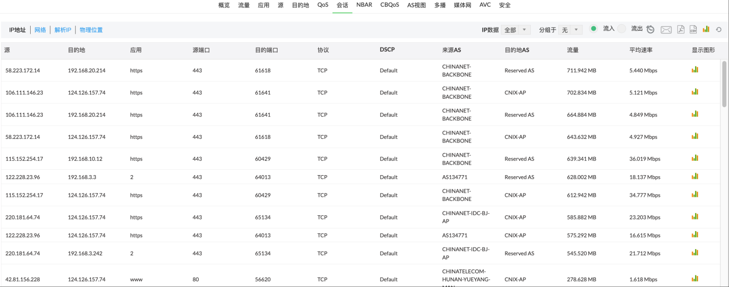This screenshot has width=729, height=287.
Task: Switch to the 应用 tab
Action: (x=263, y=5)
